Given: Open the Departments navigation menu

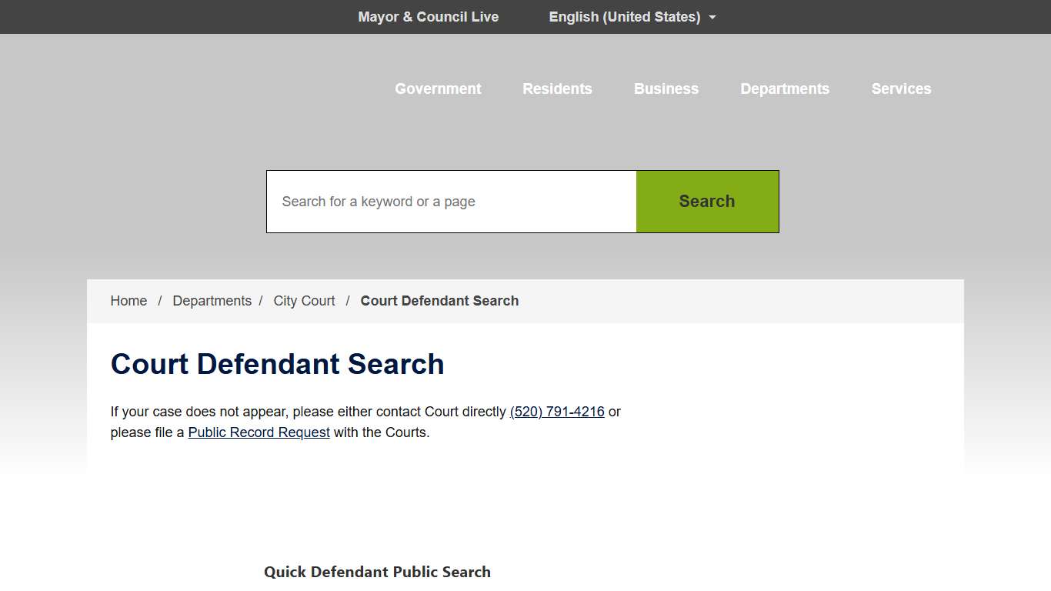Looking at the screenshot, I should click(785, 88).
